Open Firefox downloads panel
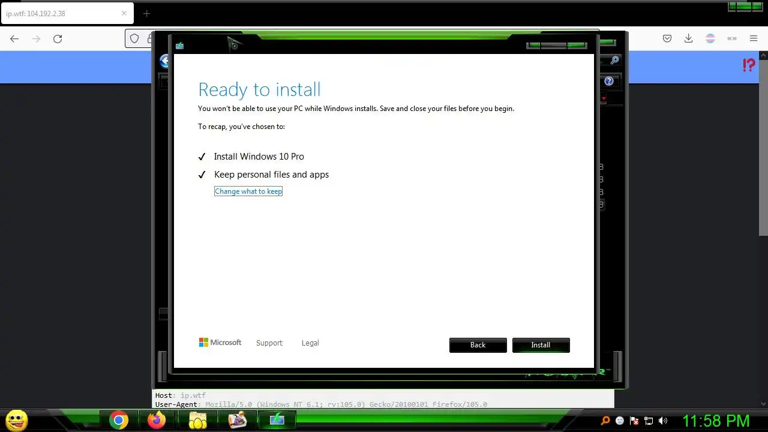 click(688, 38)
